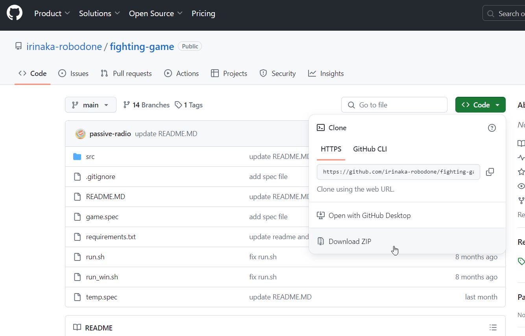The image size is (525, 336).
Task: Click the file icon next to run.sh
Action: coord(77,257)
